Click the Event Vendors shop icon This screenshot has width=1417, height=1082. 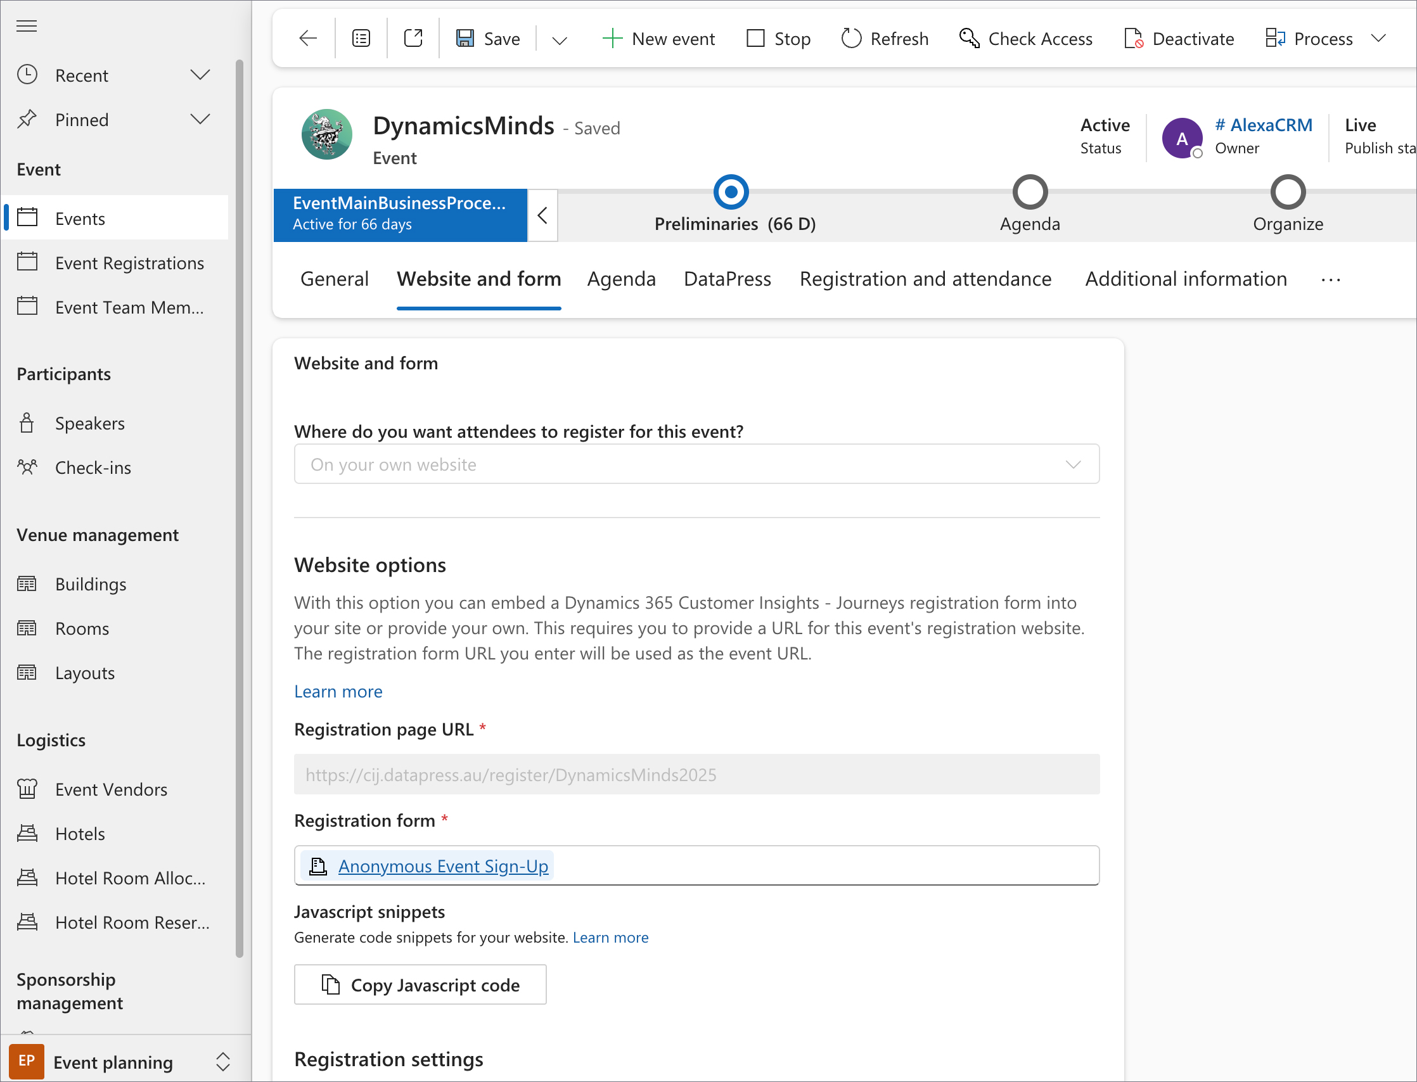pyautogui.click(x=27, y=789)
